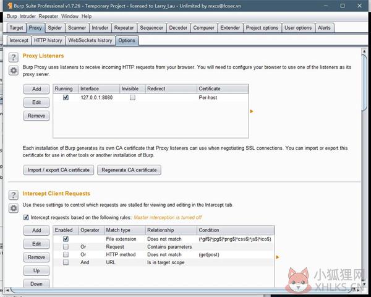Image resolution: width=371 pixels, height=297 pixels.
Task: Switch to the Intercept sub-tab
Action: (19, 40)
